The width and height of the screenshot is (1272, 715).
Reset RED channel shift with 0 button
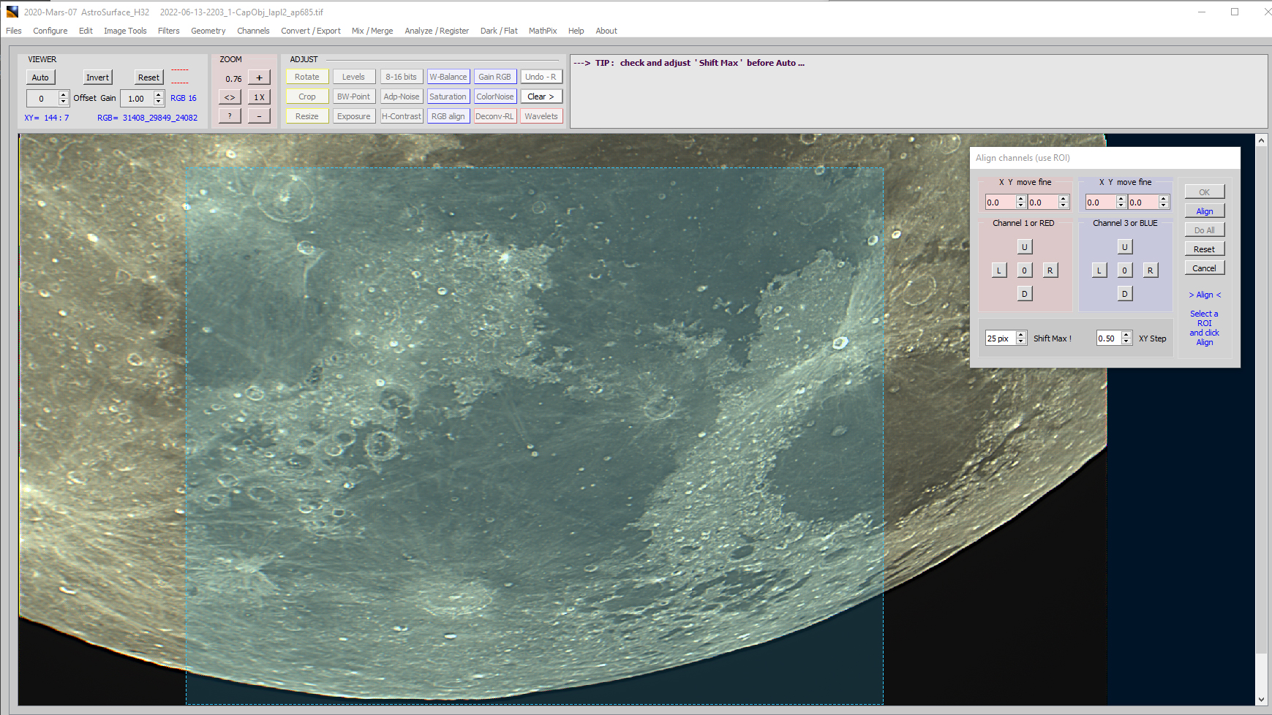pos(1024,271)
